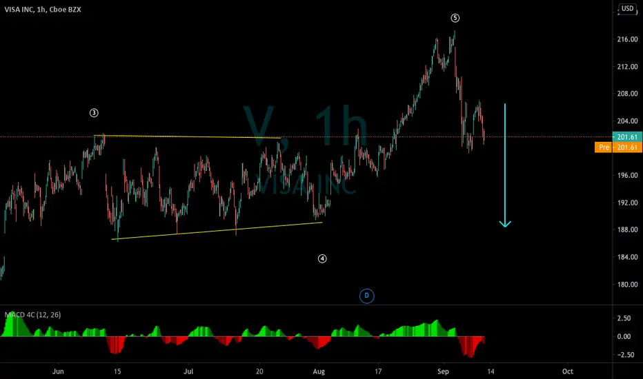
Task: Click the 15 date label on time axis
Action: pyautogui.click(x=117, y=371)
